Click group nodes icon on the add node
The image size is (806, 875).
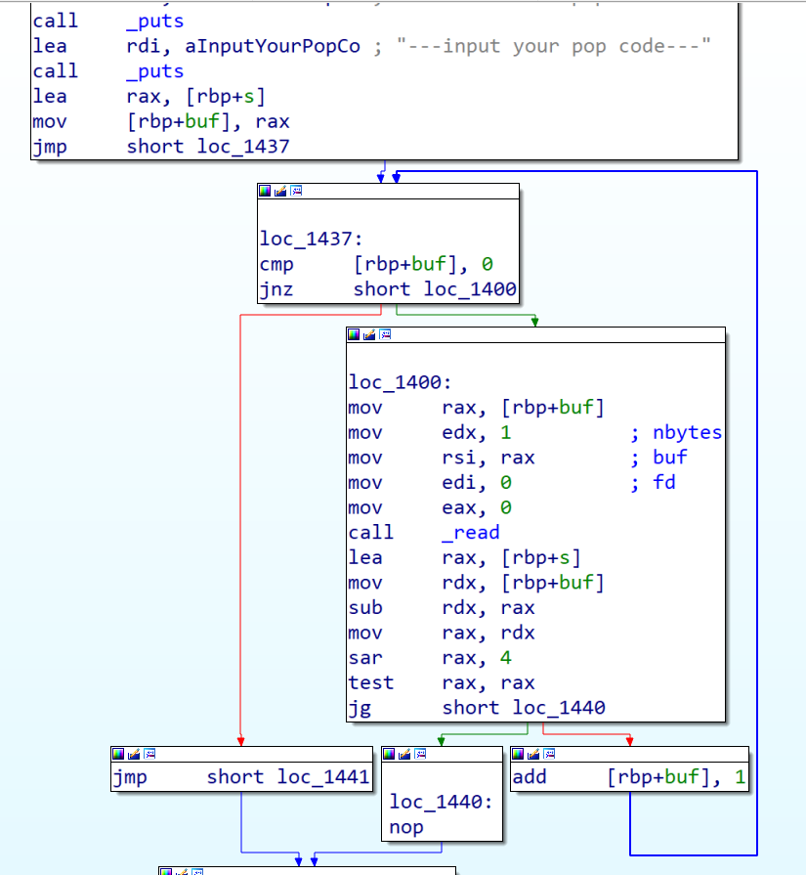point(549,754)
